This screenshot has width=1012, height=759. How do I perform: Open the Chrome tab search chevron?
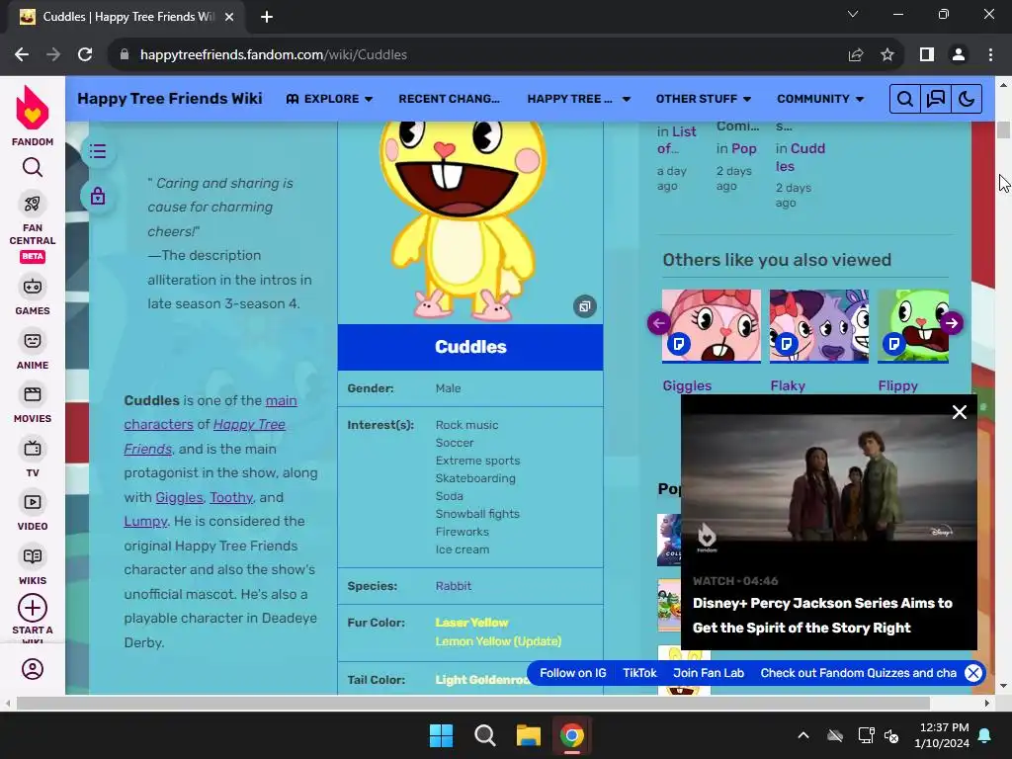[x=853, y=14]
